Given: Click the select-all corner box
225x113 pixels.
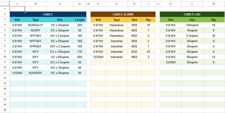Looking at the screenshot, I should [5, 4].
